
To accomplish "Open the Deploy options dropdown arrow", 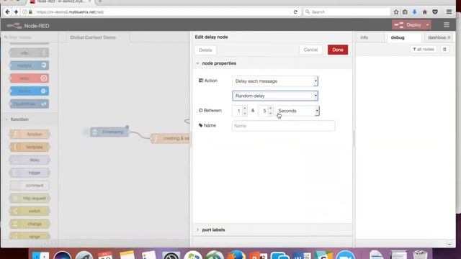I will [x=427, y=25].
